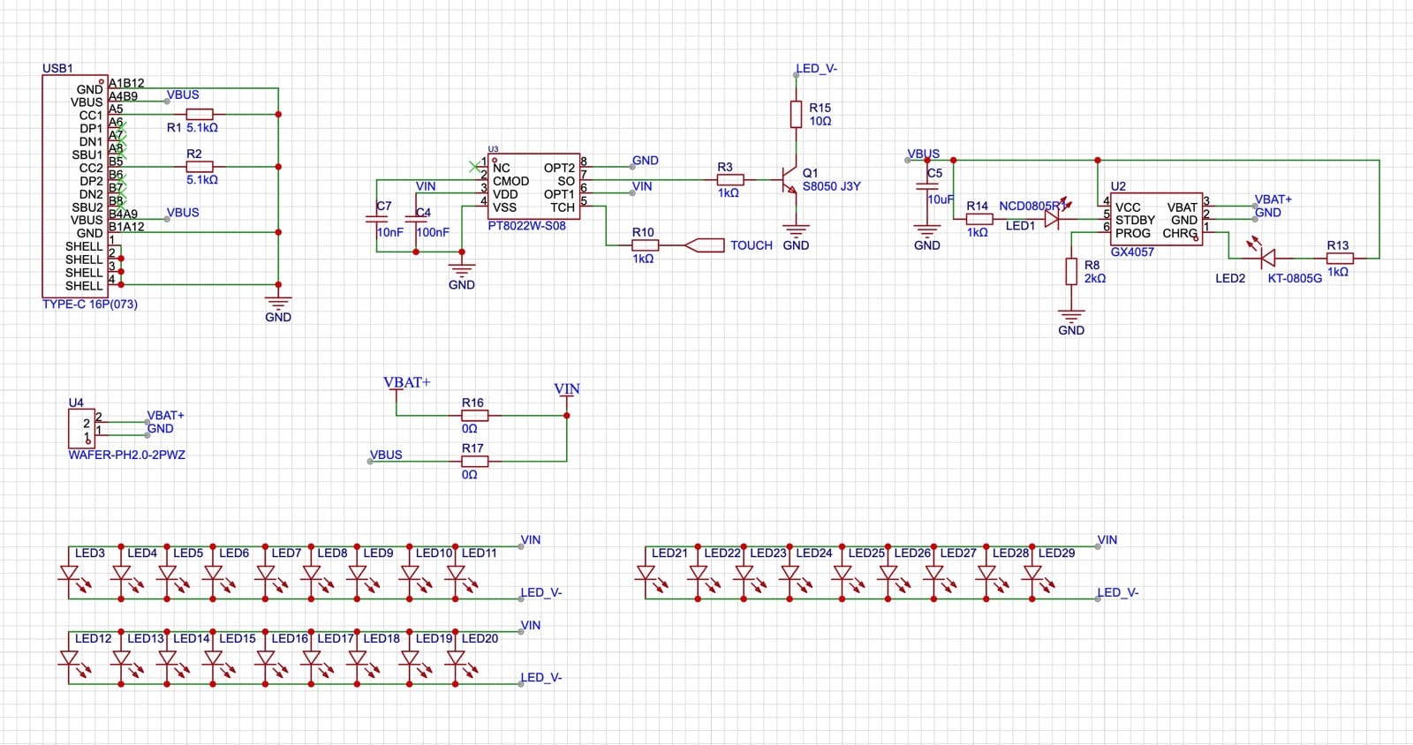The width and height of the screenshot is (1413, 745).
Task: Select the TOUCH port symbol
Action: click(x=704, y=245)
